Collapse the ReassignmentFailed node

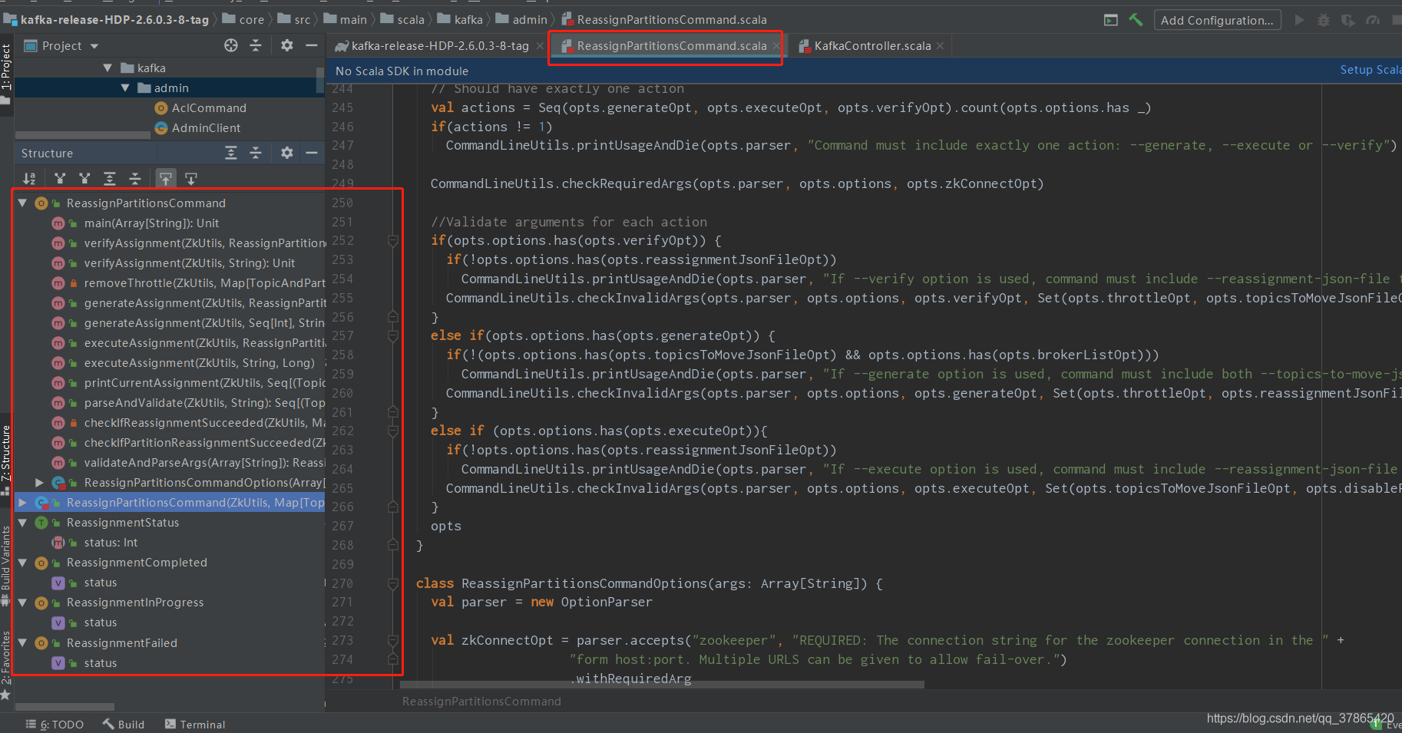click(22, 643)
